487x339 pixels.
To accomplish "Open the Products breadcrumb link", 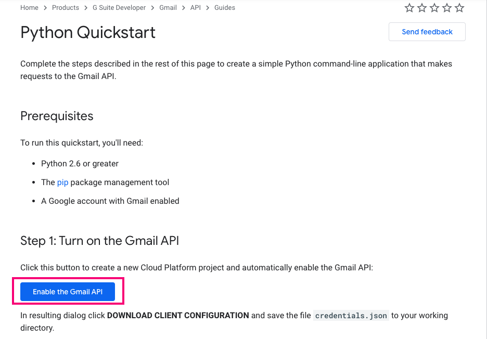I will click(66, 8).
